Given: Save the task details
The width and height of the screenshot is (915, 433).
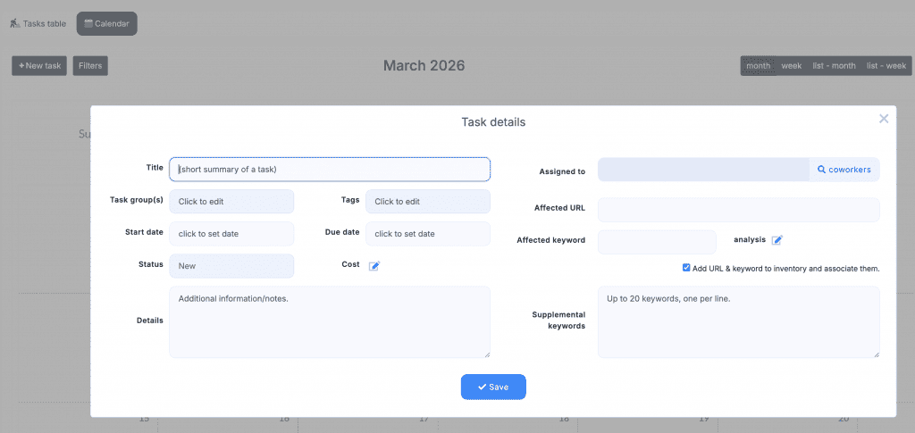Looking at the screenshot, I should pyautogui.click(x=493, y=387).
